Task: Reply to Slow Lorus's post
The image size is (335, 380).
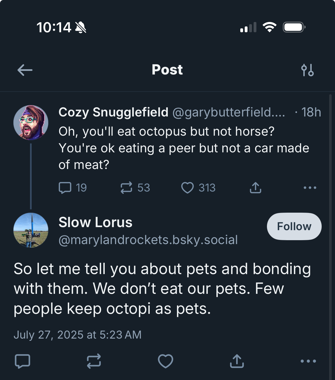Action: [x=22, y=361]
